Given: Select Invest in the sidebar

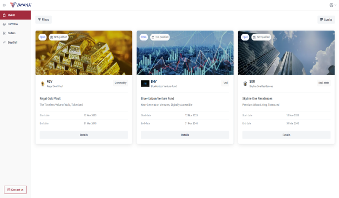Looking at the screenshot, I should point(15,15).
